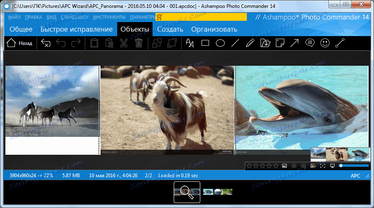The image size is (374, 208).
Task: Select the Объекты tab
Action: coord(135,29)
